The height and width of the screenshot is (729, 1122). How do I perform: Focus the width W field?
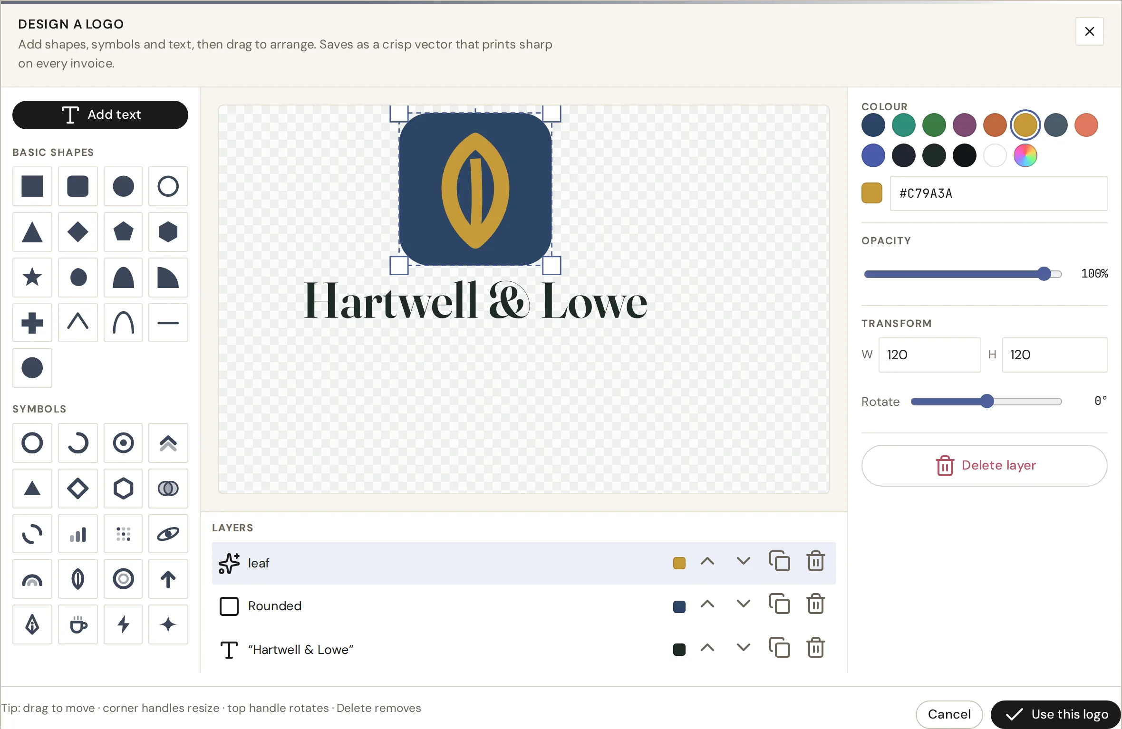click(929, 355)
